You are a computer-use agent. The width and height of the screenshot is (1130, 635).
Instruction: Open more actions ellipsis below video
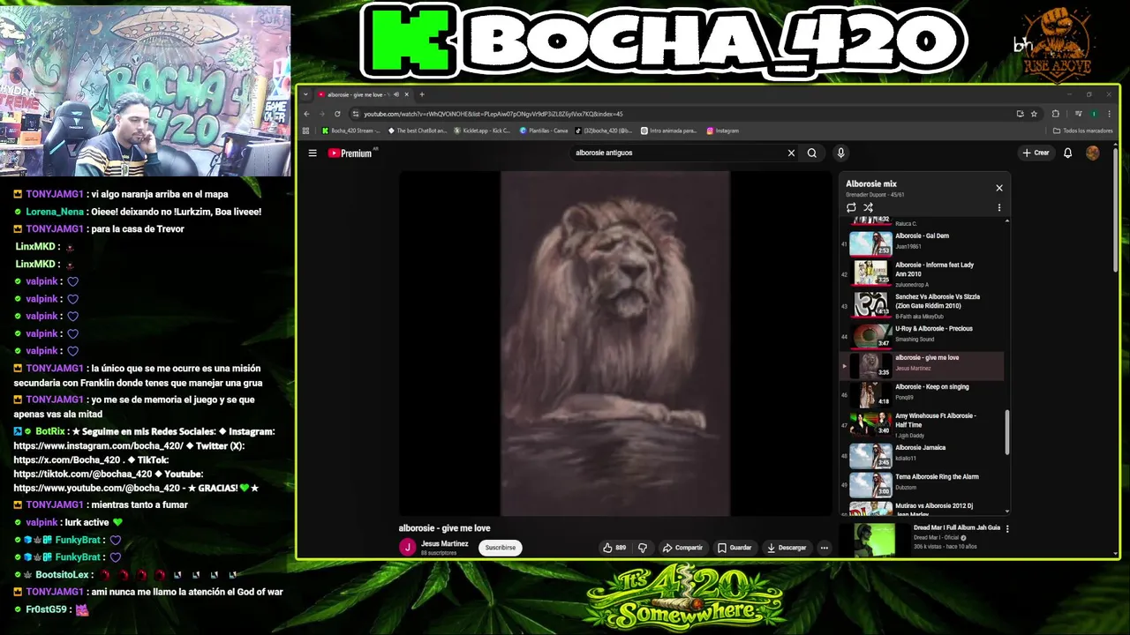[x=825, y=548]
